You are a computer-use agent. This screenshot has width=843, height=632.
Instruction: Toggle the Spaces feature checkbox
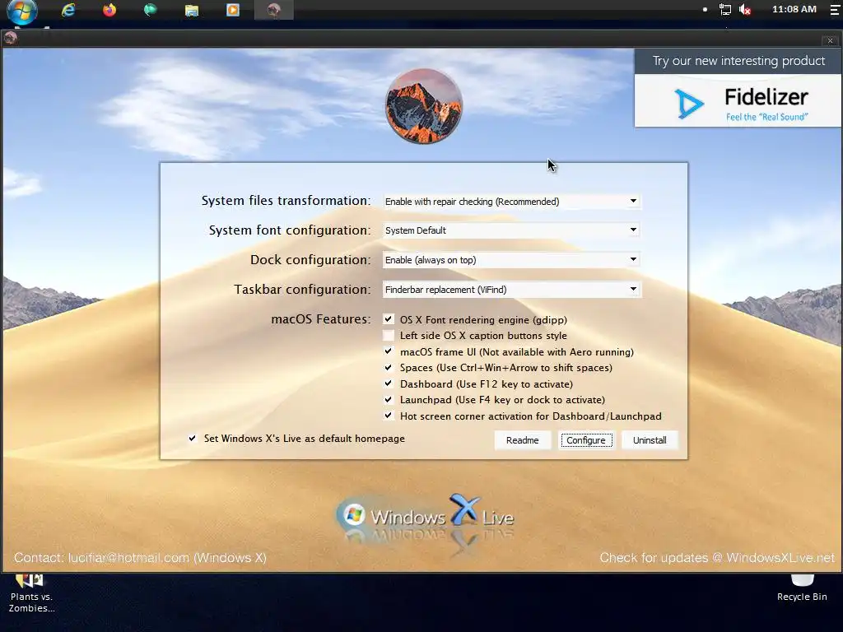click(389, 368)
